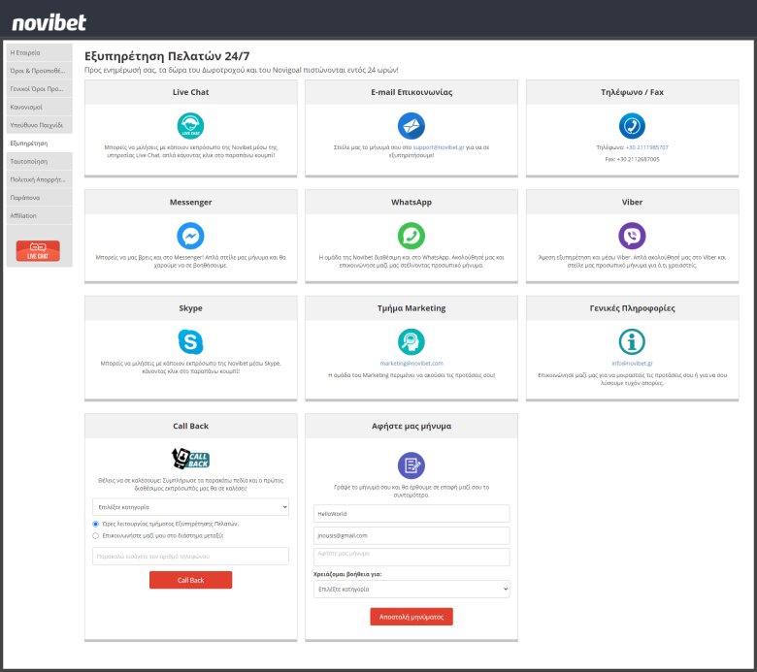Open the green WhatsApp icon
The height and width of the screenshot is (672, 757).
(411, 236)
